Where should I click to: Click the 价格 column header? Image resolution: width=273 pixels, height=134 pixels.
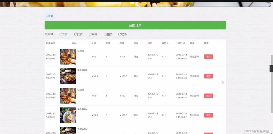94,43
